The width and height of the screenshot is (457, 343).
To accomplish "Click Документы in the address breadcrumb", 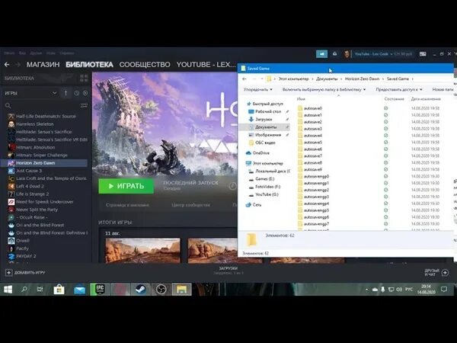I will (x=327, y=79).
